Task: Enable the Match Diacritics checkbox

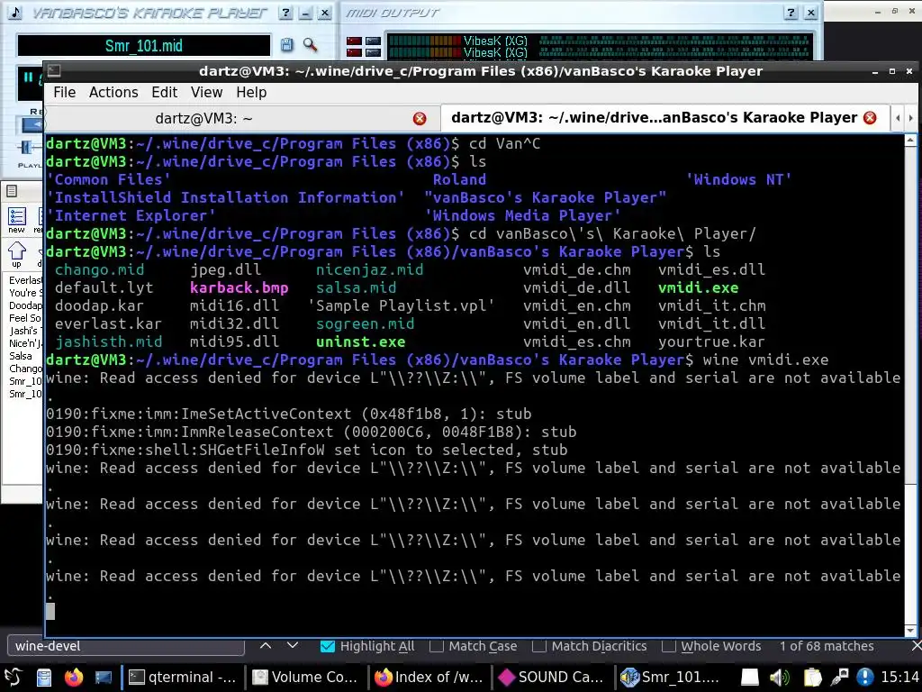Action: (x=538, y=647)
